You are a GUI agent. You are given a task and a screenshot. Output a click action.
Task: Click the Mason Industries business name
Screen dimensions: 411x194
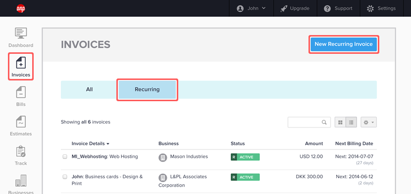point(189,156)
